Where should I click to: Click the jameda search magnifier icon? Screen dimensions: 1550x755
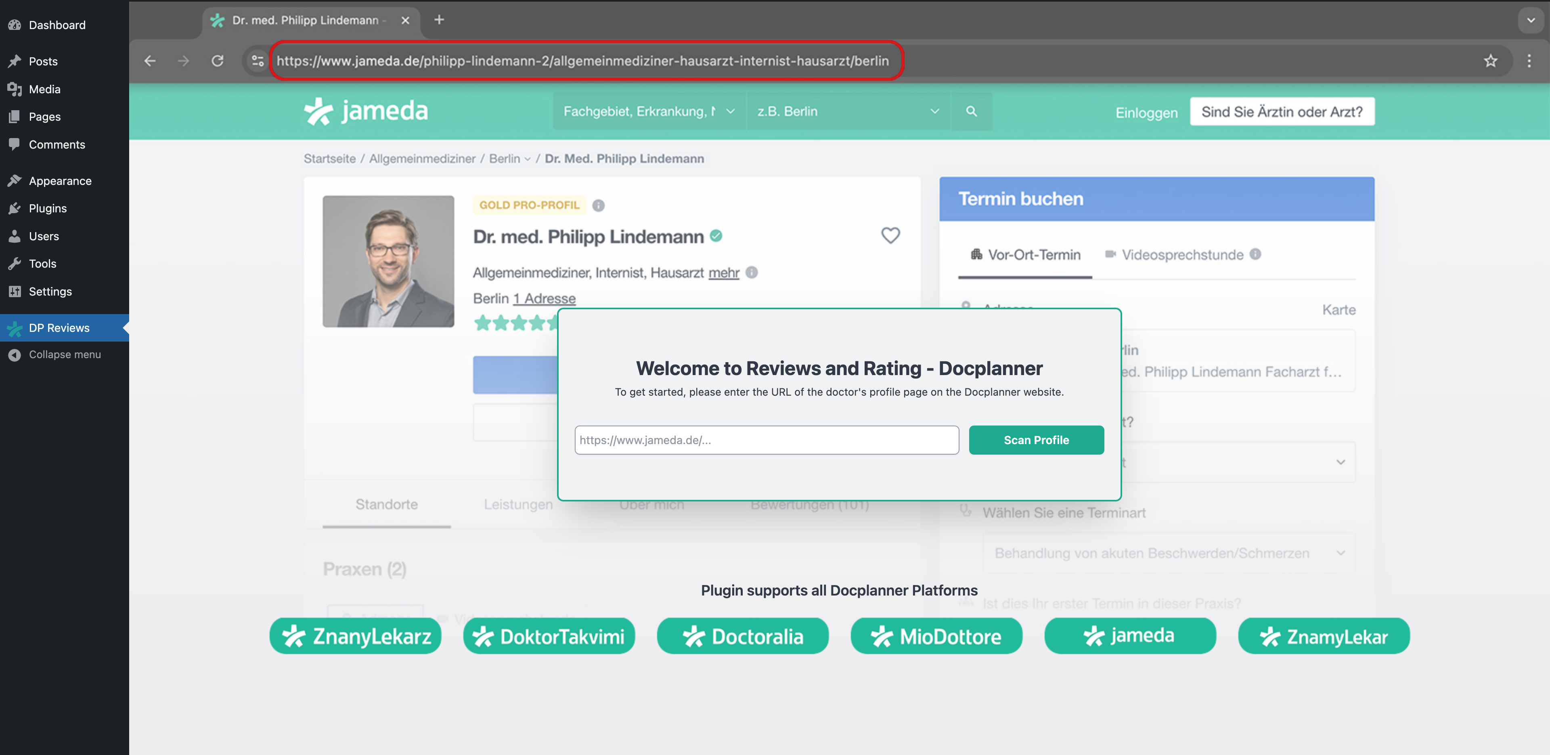(x=971, y=111)
